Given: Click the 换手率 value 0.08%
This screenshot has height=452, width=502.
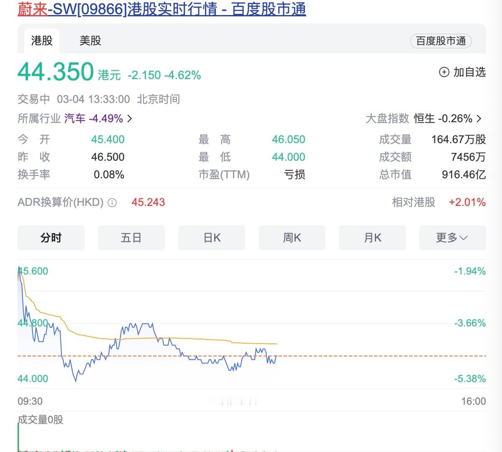Looking at the screenshot, I should click(x=109, y=175).
